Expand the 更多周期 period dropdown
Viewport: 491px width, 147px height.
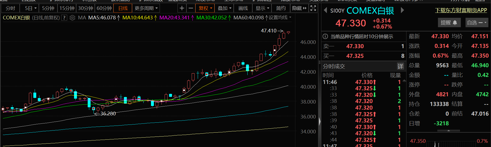(146, 8)
